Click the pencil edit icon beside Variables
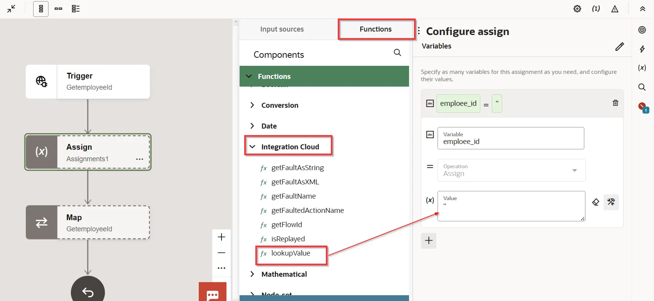 point(620,47)
